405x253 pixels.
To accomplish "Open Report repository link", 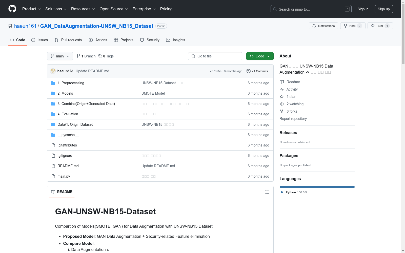I will coord(293,119).
